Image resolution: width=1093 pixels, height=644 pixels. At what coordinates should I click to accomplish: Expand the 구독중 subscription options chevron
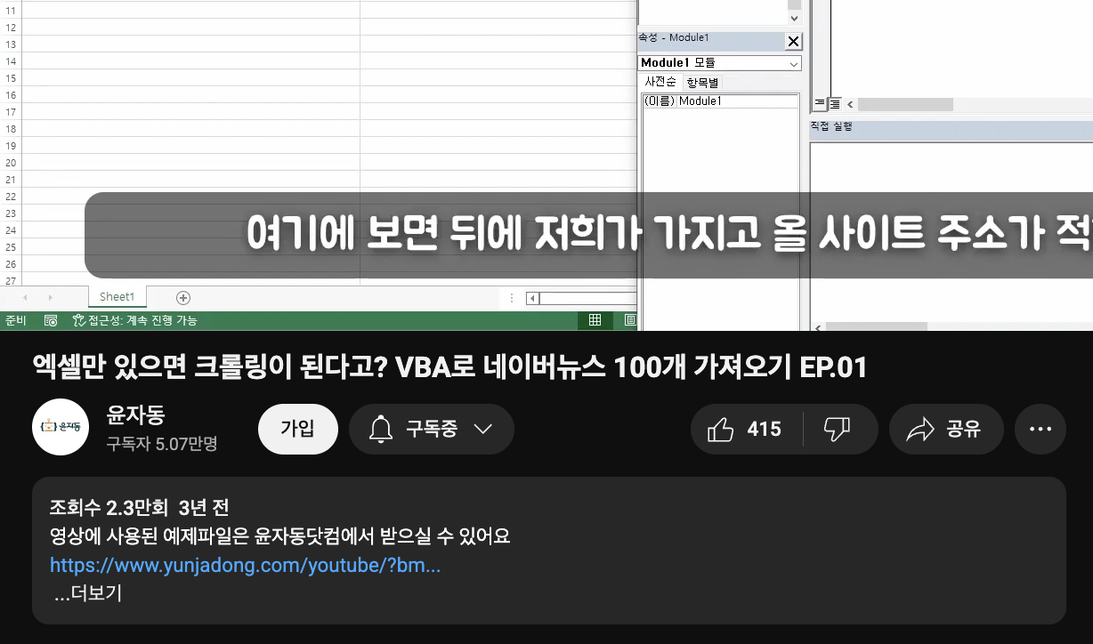[x=482, y=430]
